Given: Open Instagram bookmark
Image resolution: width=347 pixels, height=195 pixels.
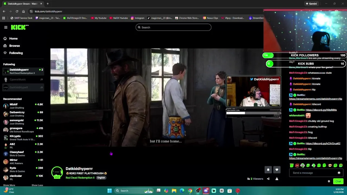Looking at the screenshot, I should [138, 18].
